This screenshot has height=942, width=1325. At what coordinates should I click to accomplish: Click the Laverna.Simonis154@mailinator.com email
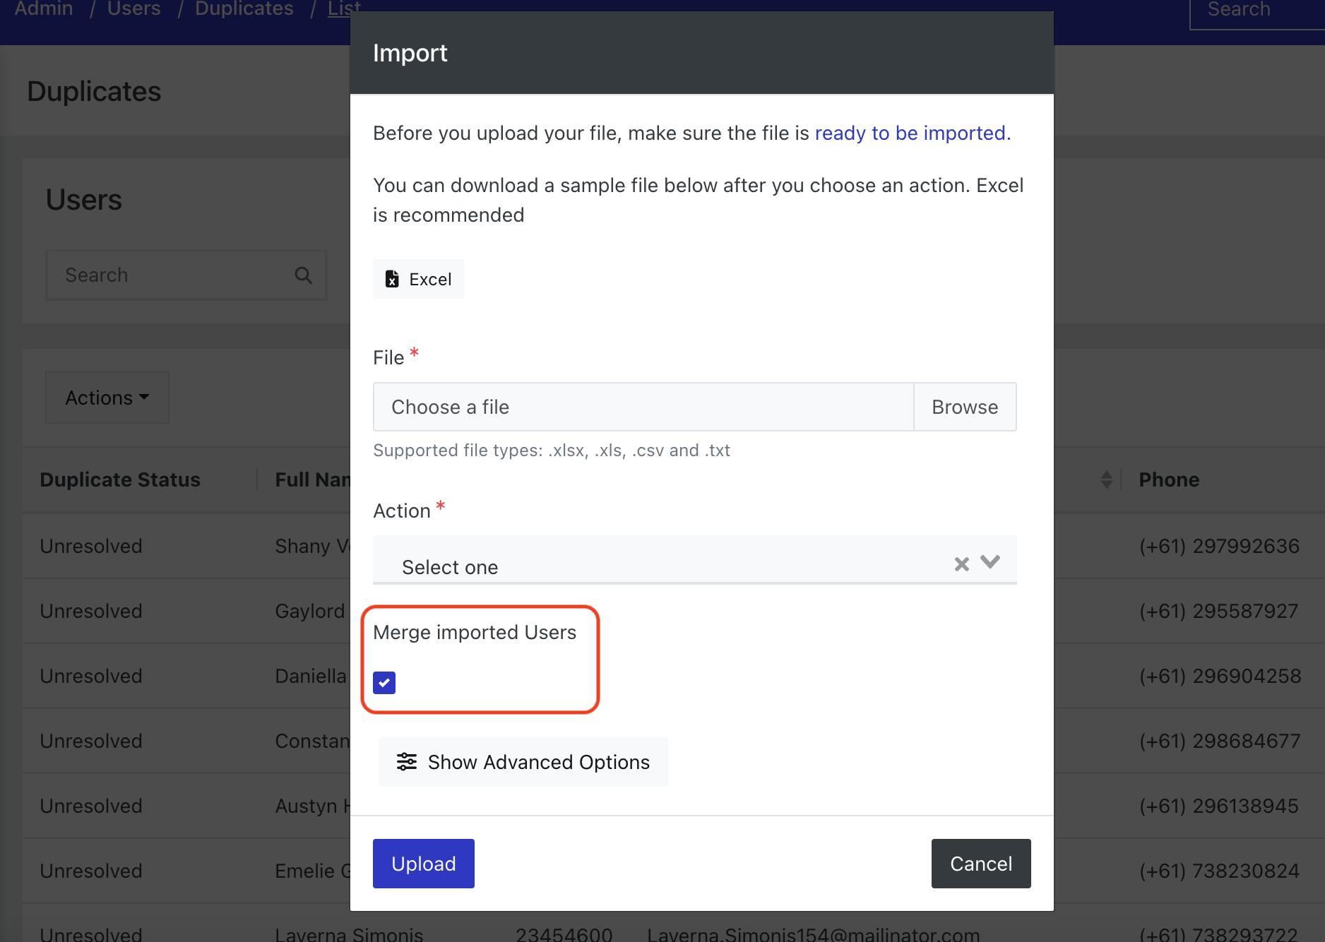814,934
